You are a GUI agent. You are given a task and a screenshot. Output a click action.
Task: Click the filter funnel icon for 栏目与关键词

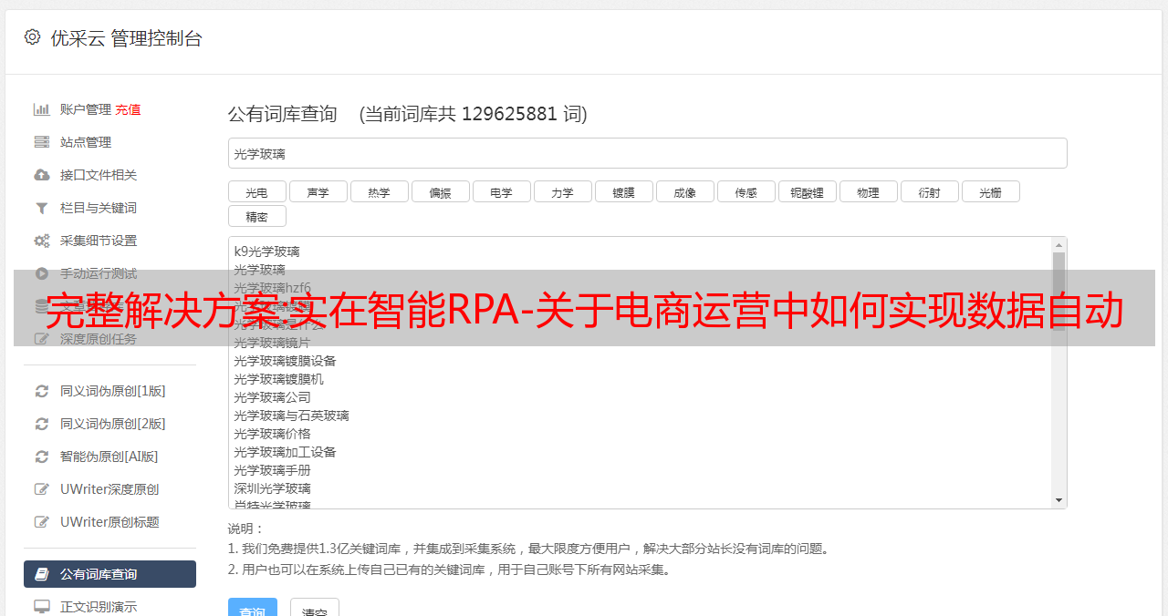tap(42, 208)
